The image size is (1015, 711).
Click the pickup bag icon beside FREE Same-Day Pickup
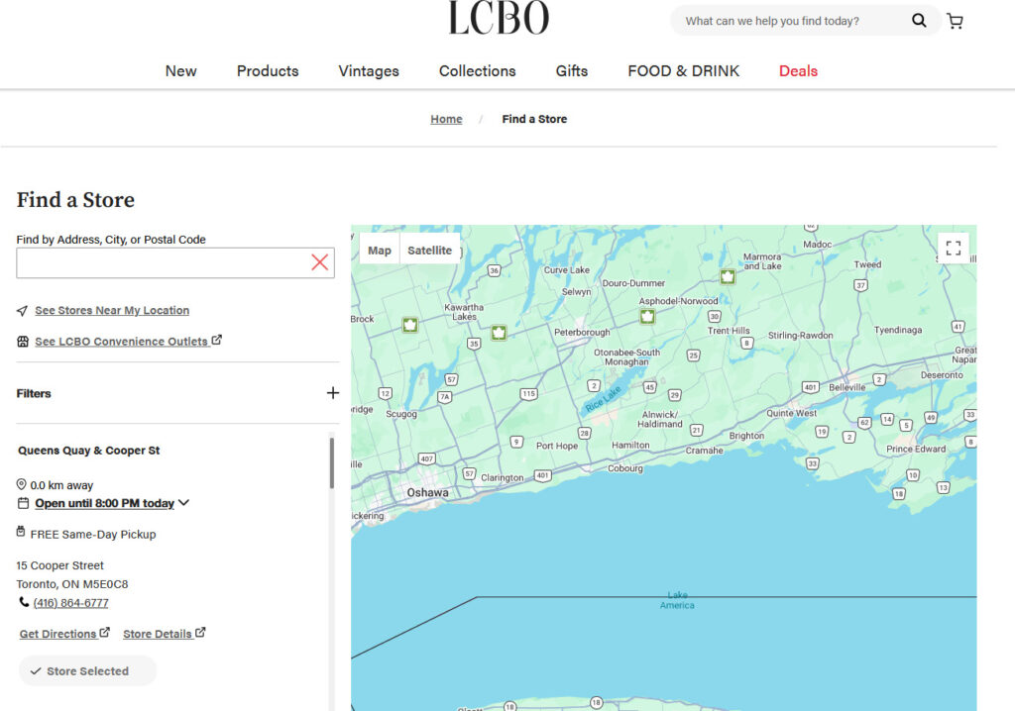[x=21, y=532]
